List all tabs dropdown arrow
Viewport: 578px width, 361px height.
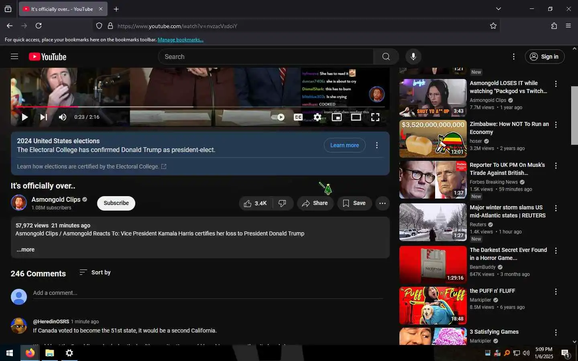tap(499, 9)
